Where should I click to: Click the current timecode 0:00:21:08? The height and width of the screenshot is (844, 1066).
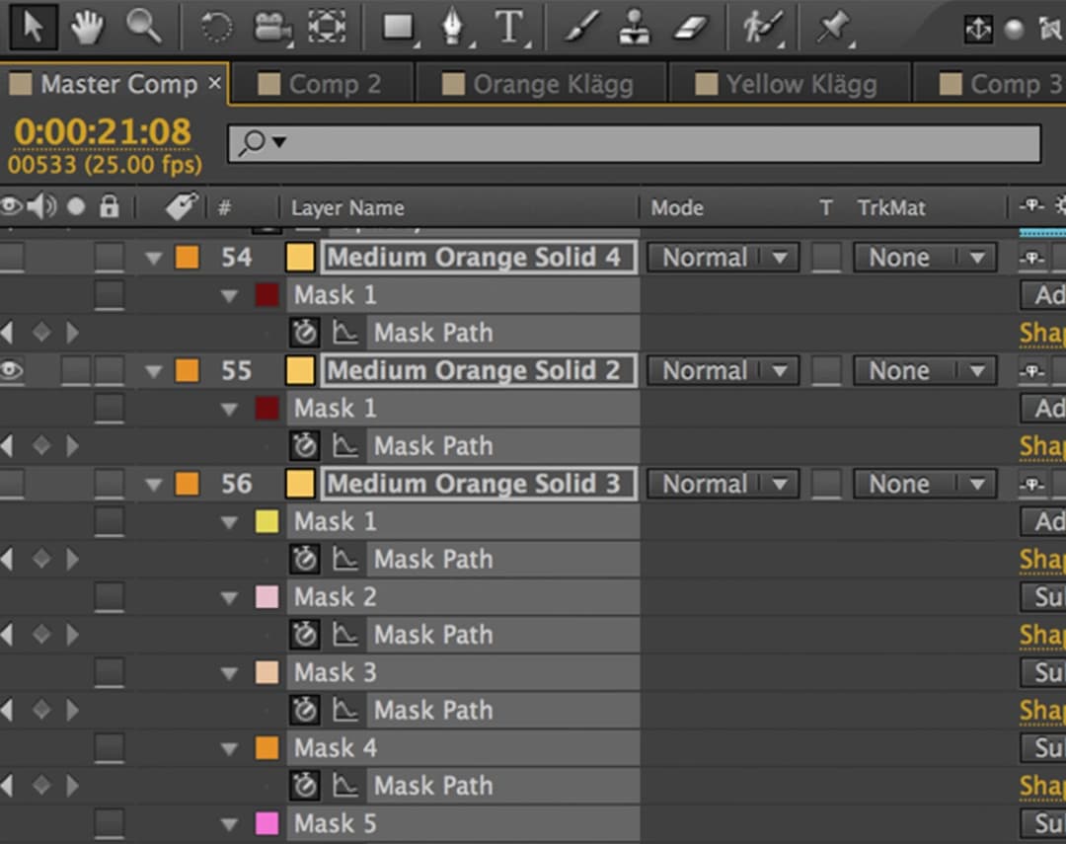click(102, 131)
